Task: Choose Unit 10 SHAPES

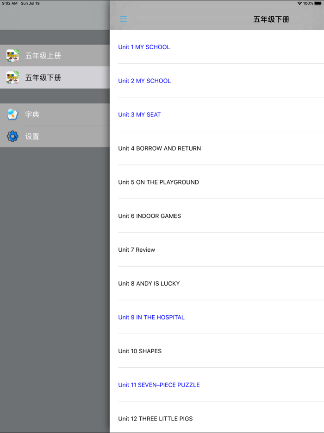Action: click(217, 351)
